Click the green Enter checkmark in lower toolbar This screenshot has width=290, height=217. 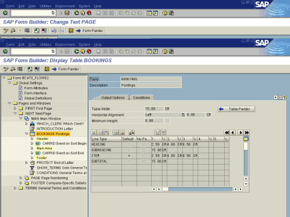[x=5, y=51]
